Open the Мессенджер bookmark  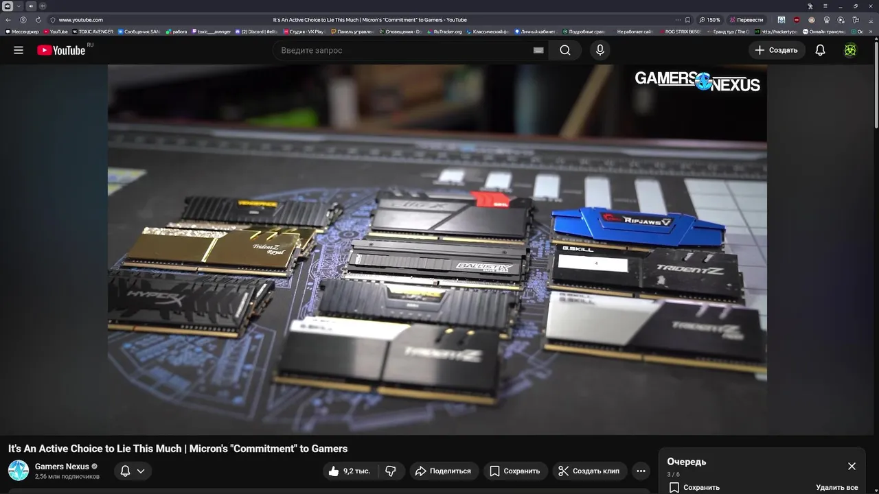[22, 32]
